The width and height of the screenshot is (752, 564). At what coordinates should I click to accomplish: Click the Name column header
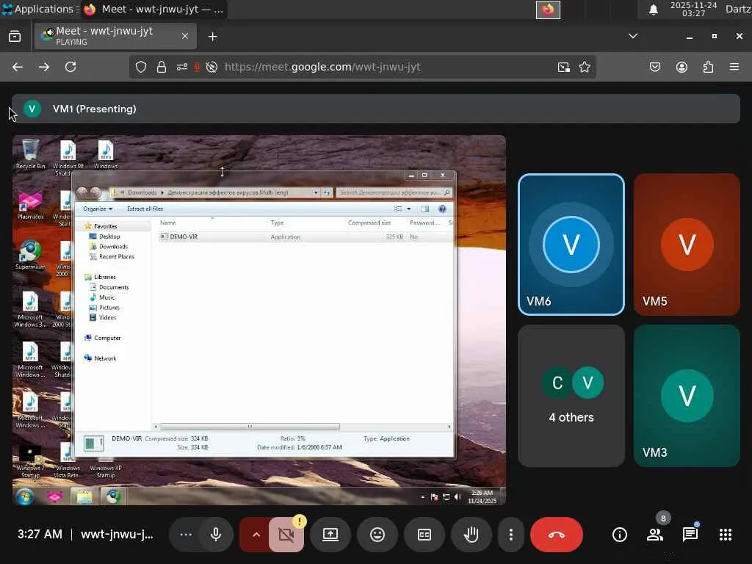[168, 223]
